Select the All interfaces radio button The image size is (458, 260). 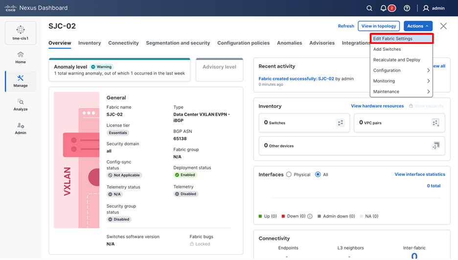(318, 174)
